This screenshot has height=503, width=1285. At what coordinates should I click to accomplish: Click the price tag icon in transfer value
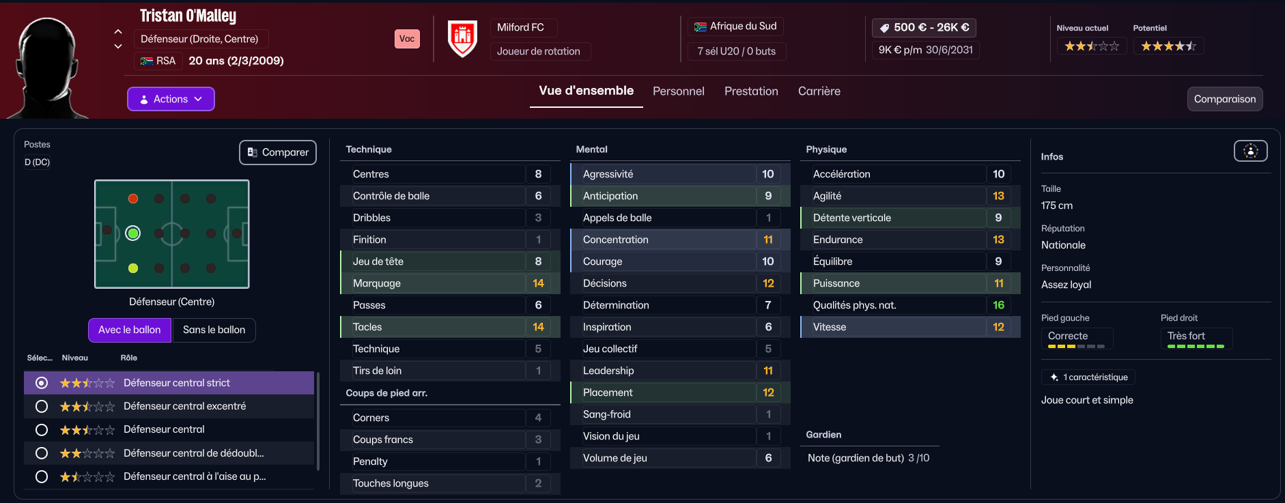(884, 27)
